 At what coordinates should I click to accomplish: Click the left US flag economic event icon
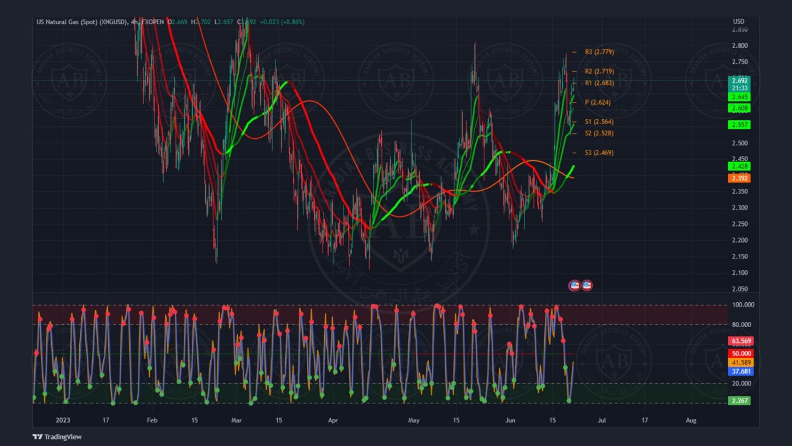point(574,285)
